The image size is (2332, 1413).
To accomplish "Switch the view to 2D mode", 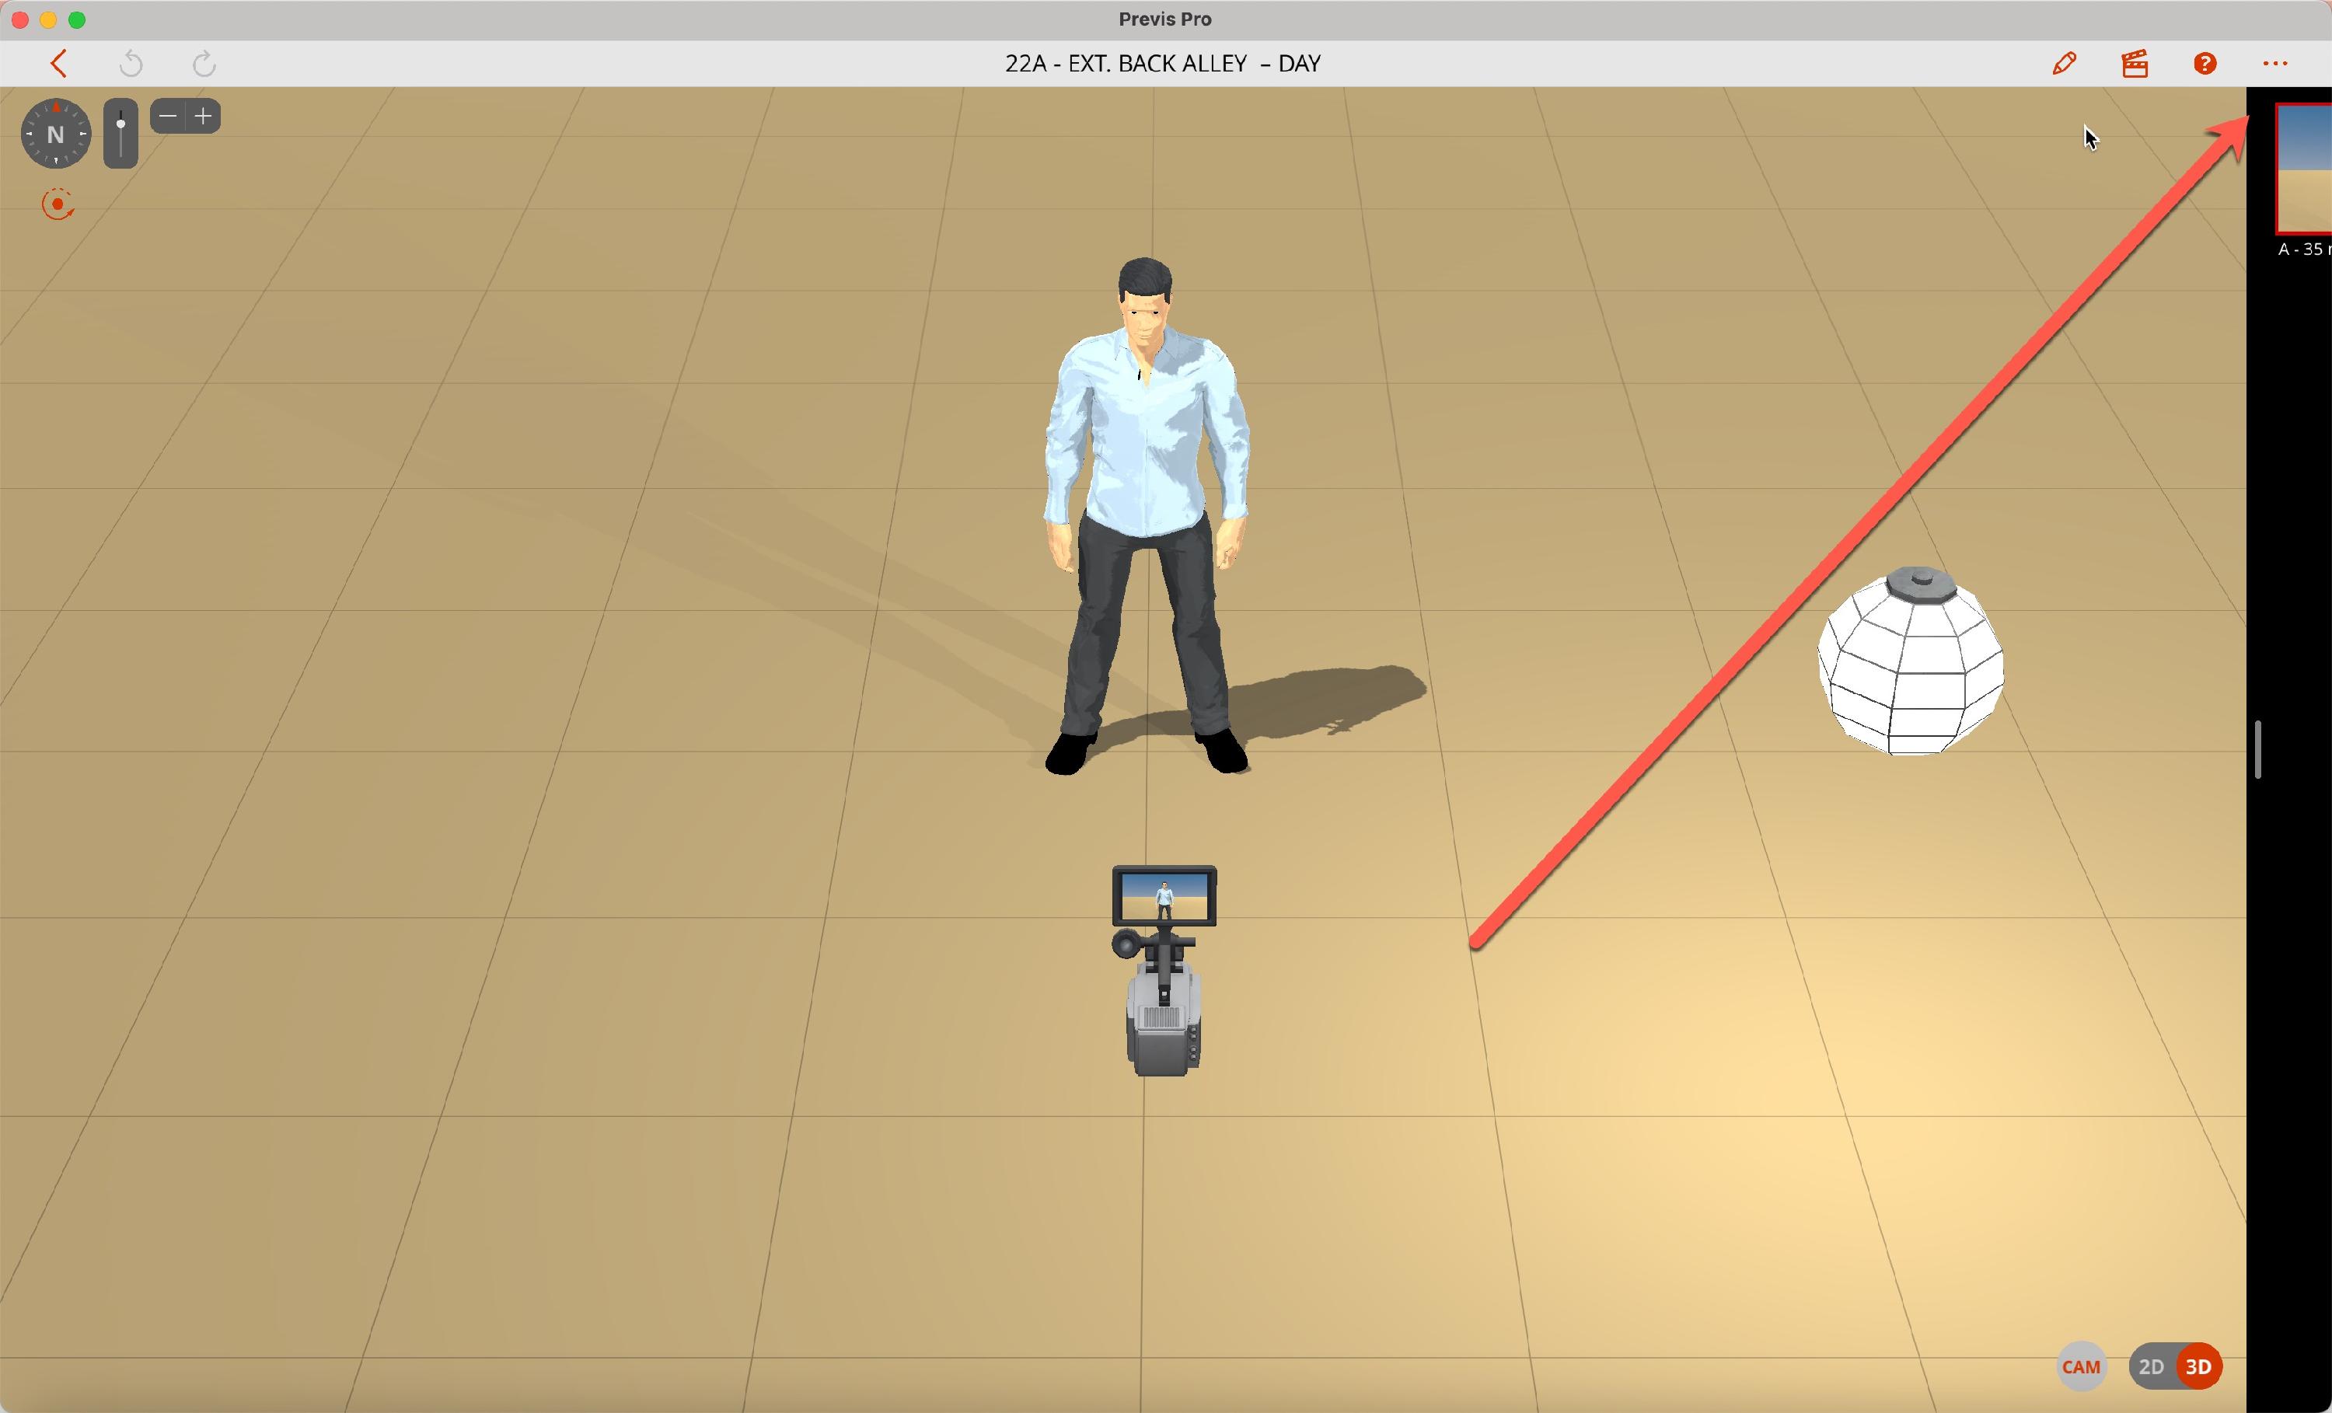I will (x=2150, y=1366).
